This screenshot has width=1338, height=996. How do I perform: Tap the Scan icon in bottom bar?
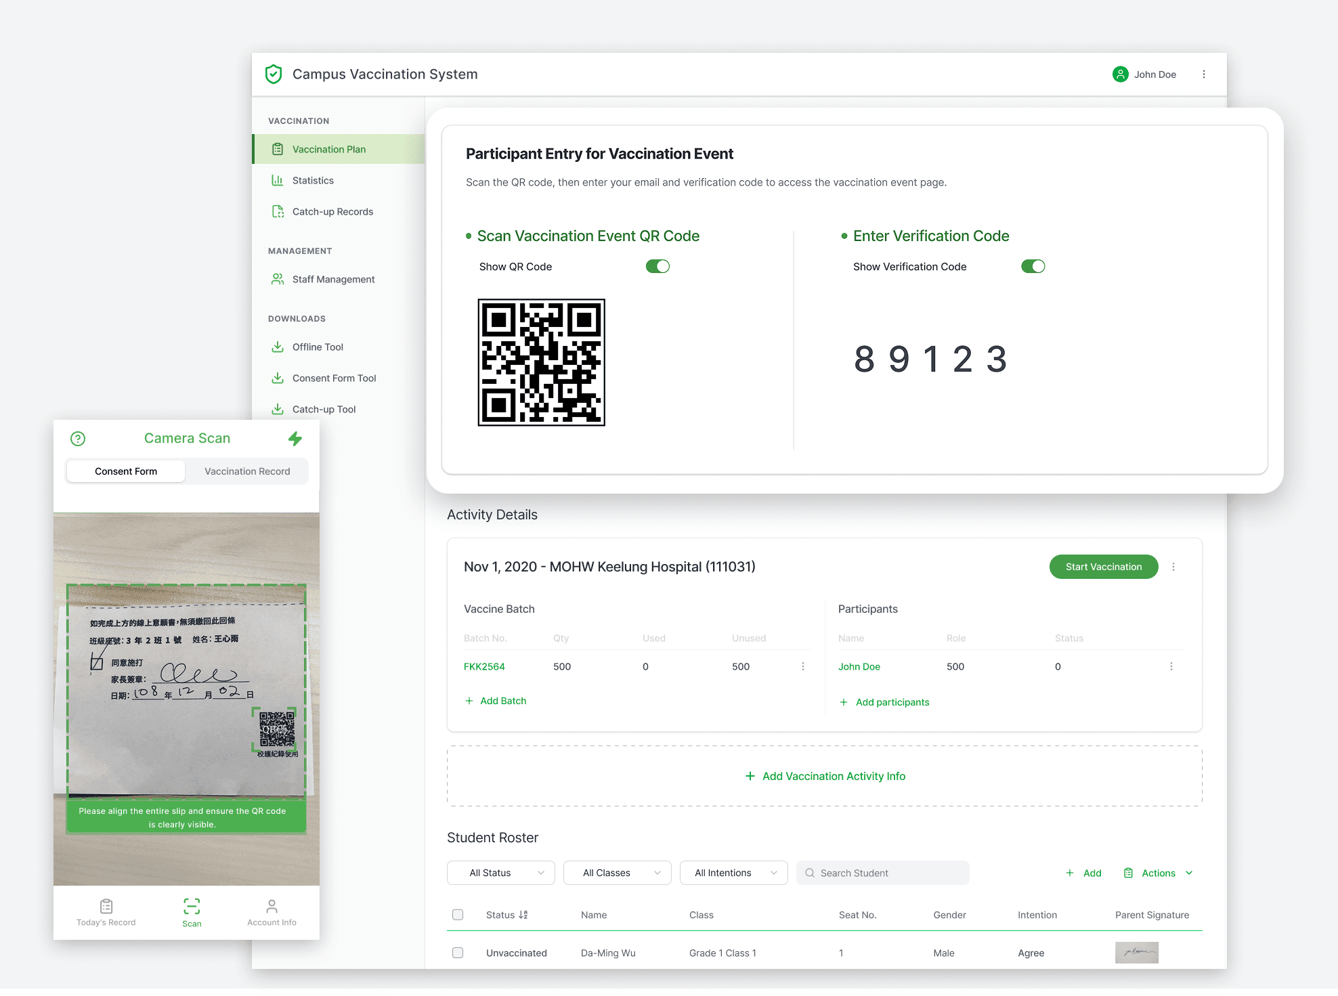click(192, 906)
